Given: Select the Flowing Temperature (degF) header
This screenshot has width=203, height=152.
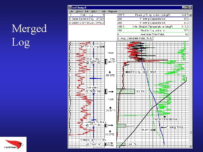Looking at the screenshot, I should click(x=153, y=15).
